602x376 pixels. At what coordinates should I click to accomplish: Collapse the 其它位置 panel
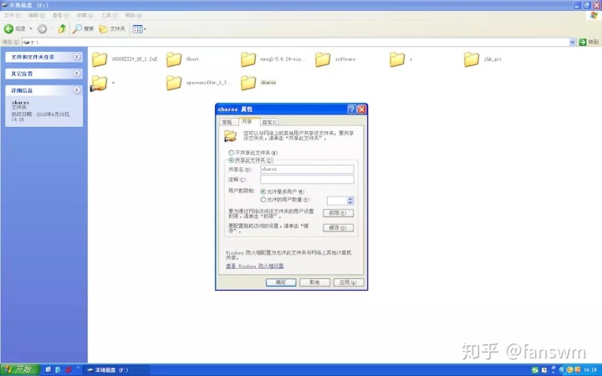(77, 74)
